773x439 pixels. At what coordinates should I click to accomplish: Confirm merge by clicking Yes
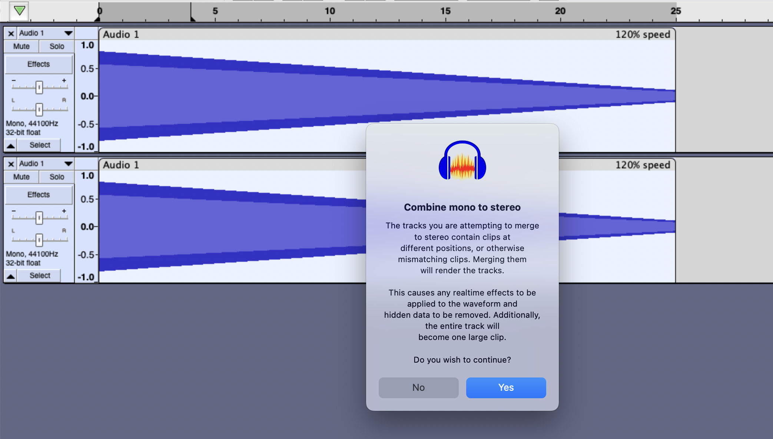(x=506, y=387)
